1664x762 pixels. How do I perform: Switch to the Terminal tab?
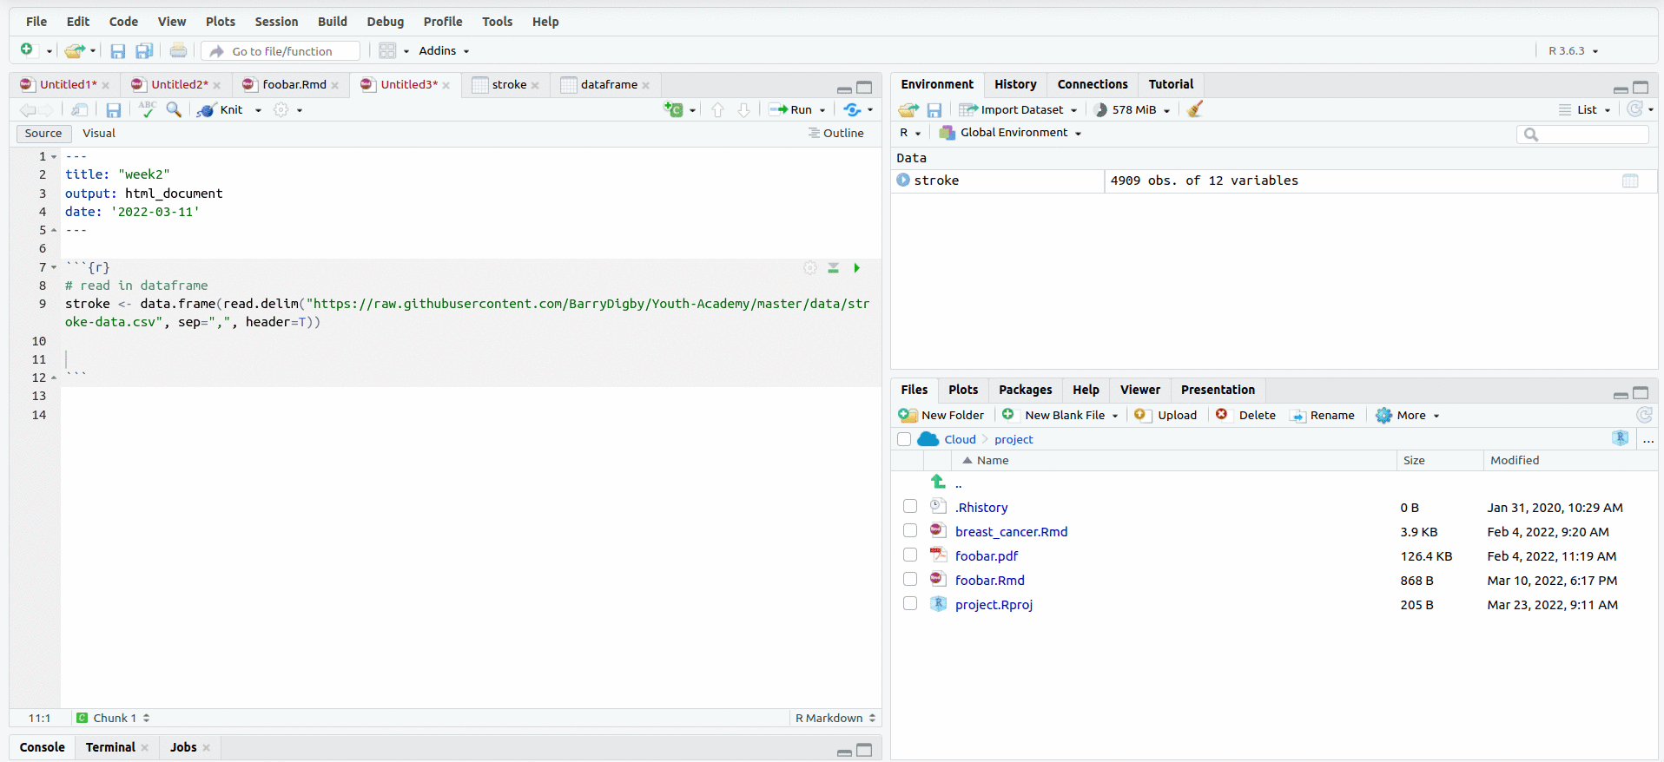[x=110, y=747]
